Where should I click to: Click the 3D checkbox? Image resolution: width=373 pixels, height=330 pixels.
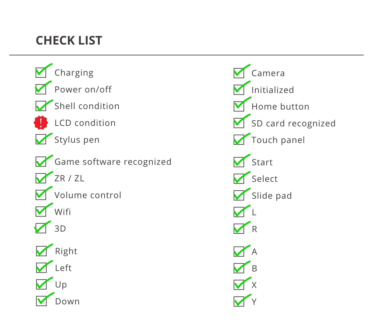(41, 228)
